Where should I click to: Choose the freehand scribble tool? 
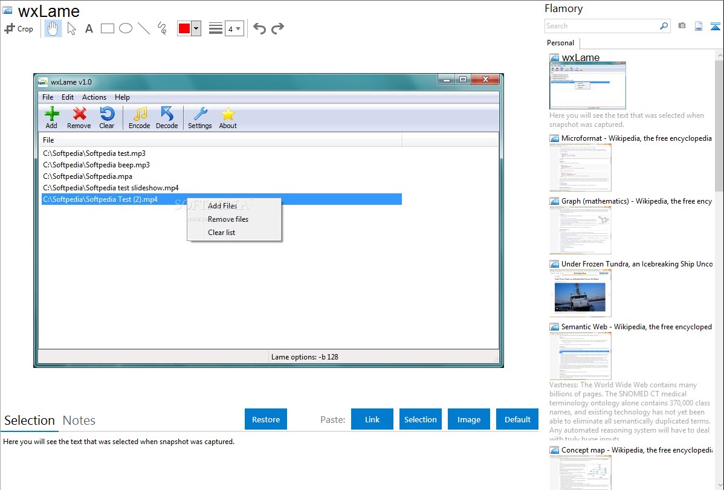pyautogui.click(x=162, y=28)
